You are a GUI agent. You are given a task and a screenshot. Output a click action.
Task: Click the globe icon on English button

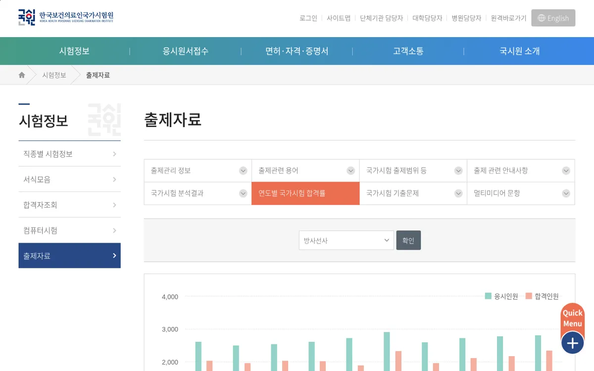(x=542, y=18)
